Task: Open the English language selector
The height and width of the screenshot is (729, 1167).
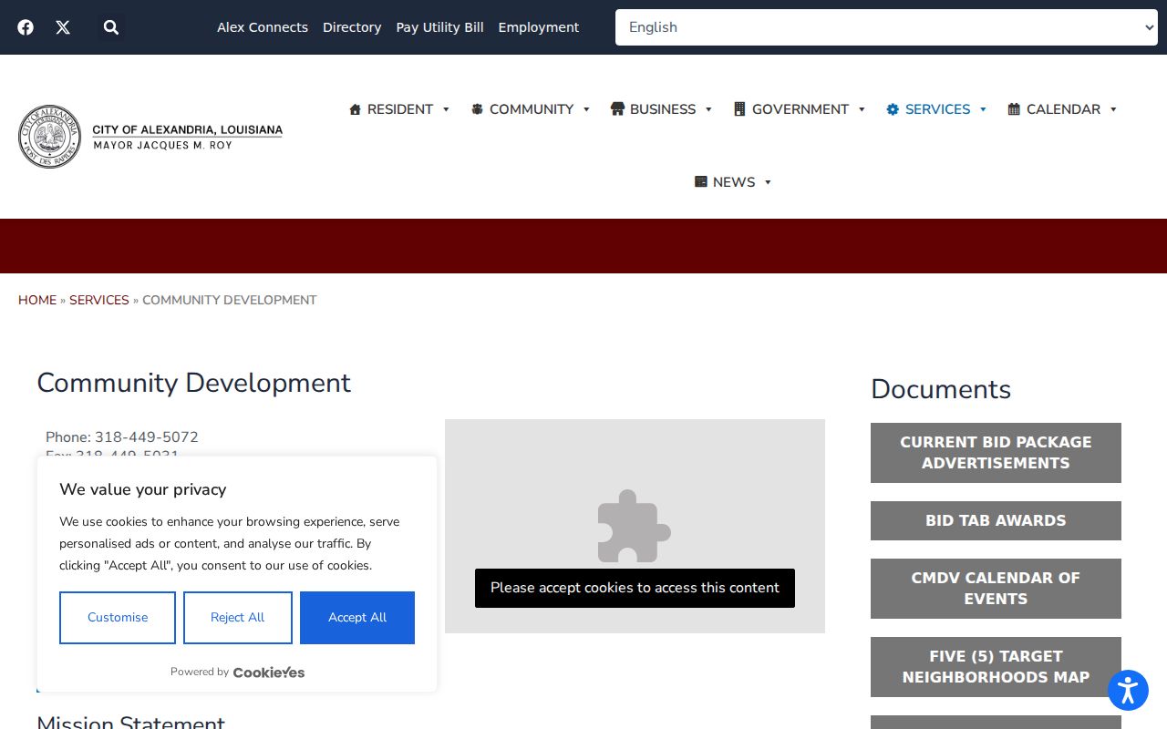Action: [x=886, y=27]
